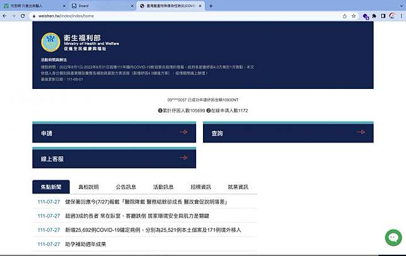406x256 pixels.
Task: Click the 累計紓困人數105699 text
Action: [182, 110]
